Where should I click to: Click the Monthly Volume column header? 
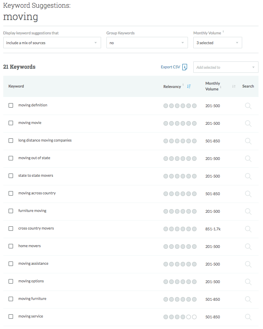pos(212,86)
